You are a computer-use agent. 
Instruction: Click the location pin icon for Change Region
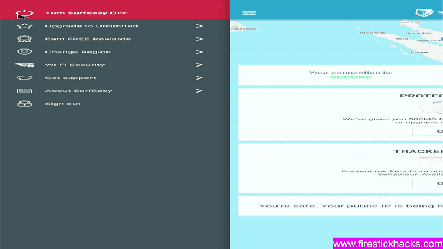25,52
